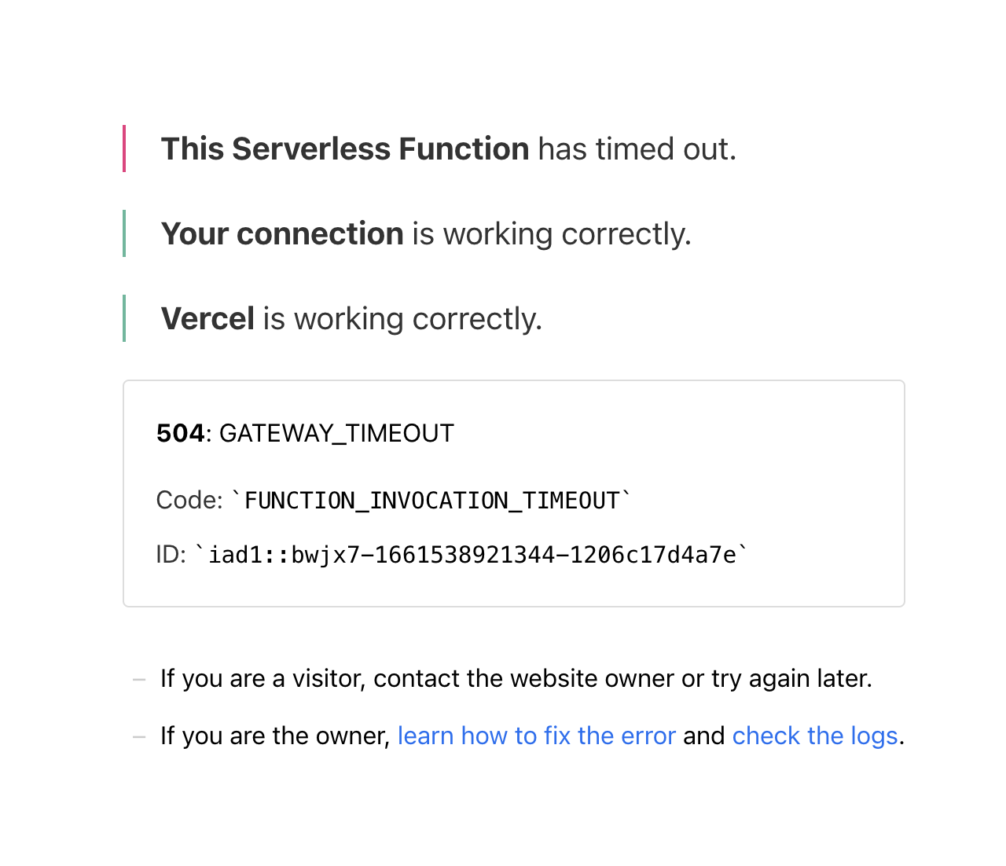Click the Code label in the error box
Viewport: 1006px width, 866px height.
(x=188, y=500)
